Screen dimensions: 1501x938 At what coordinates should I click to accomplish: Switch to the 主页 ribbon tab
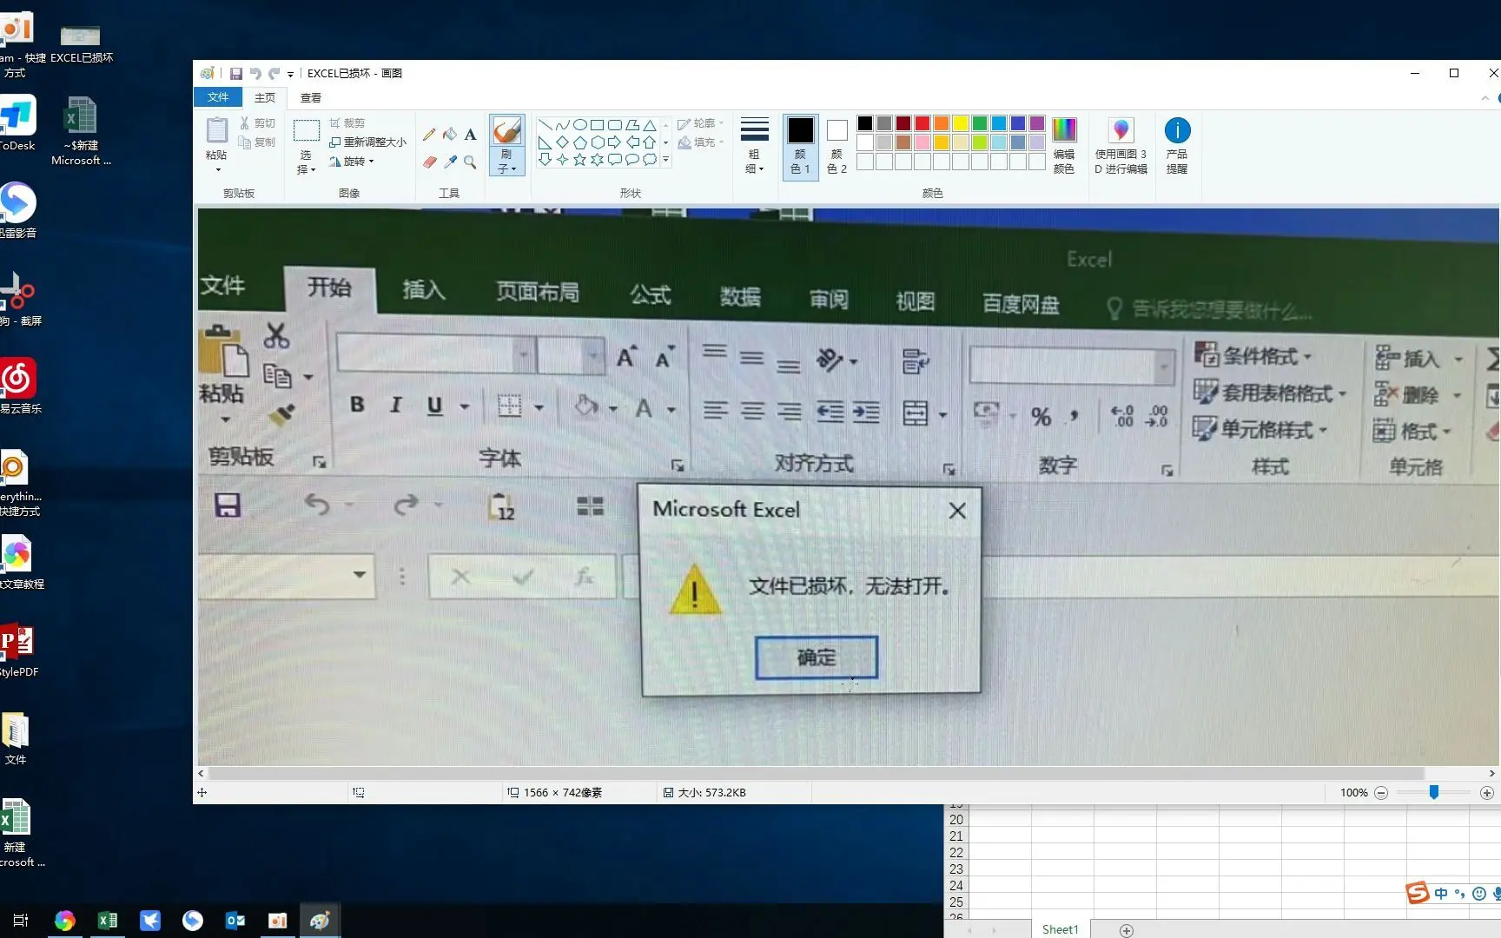pyautogui.click(x=265, y=98)
